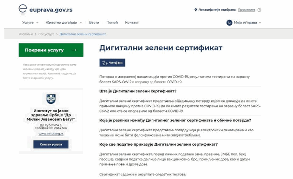The width and height of the screenshot is (293, 179).
Task: Click the speaker icon in Читај ми
Action: point(104,63)
